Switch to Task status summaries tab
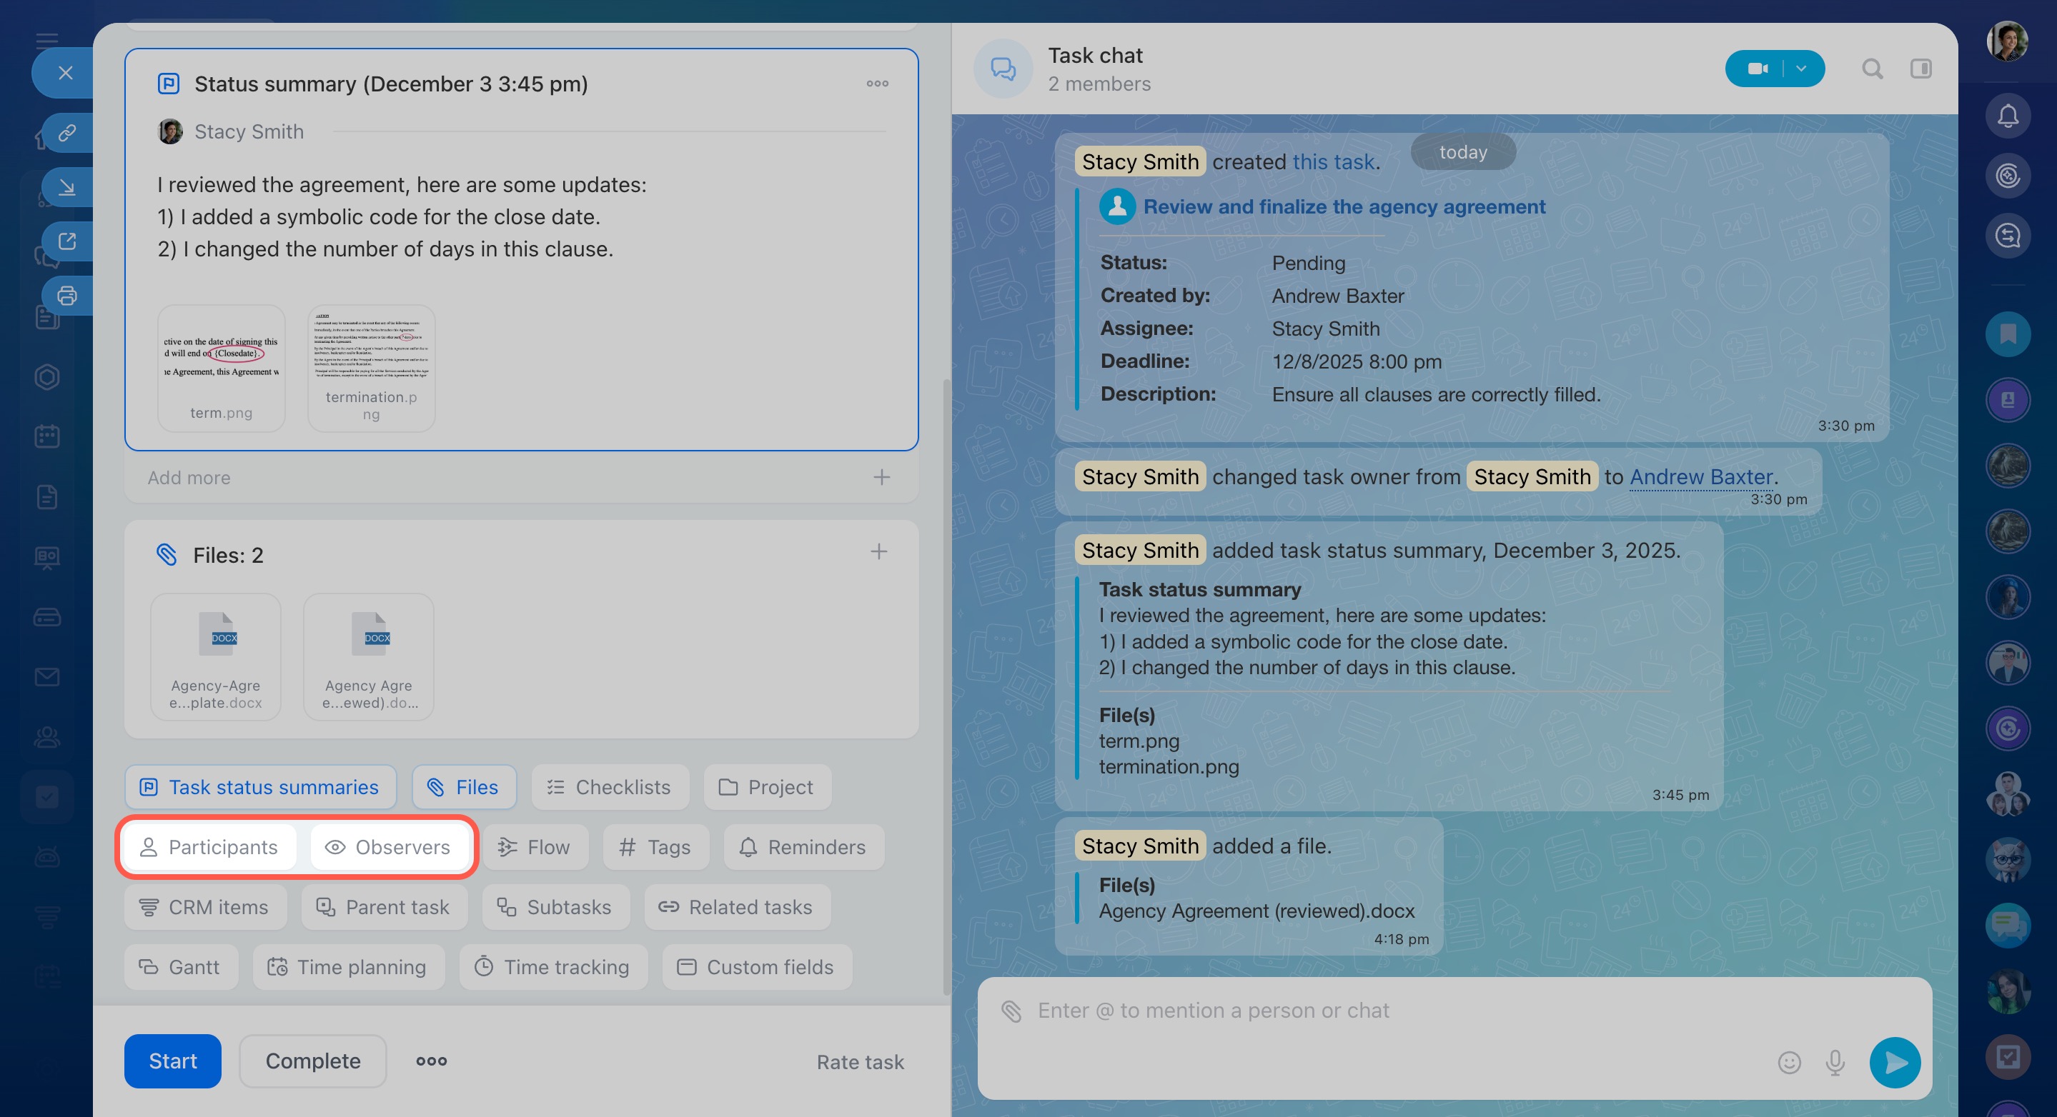Image resolution: width=2057 pixels, height=1117 pixels. point(260,788)
